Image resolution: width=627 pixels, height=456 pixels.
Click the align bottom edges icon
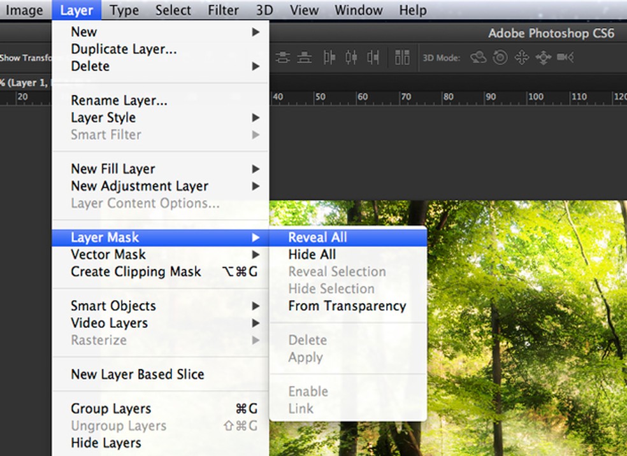305,58
